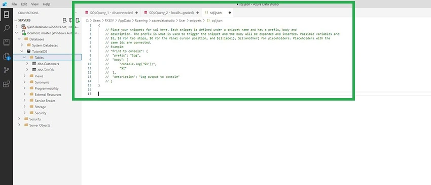The height and width of the screenshot is (185, 431).
Task: Click the Azure Data Studio logo icon
Action: 5,4
